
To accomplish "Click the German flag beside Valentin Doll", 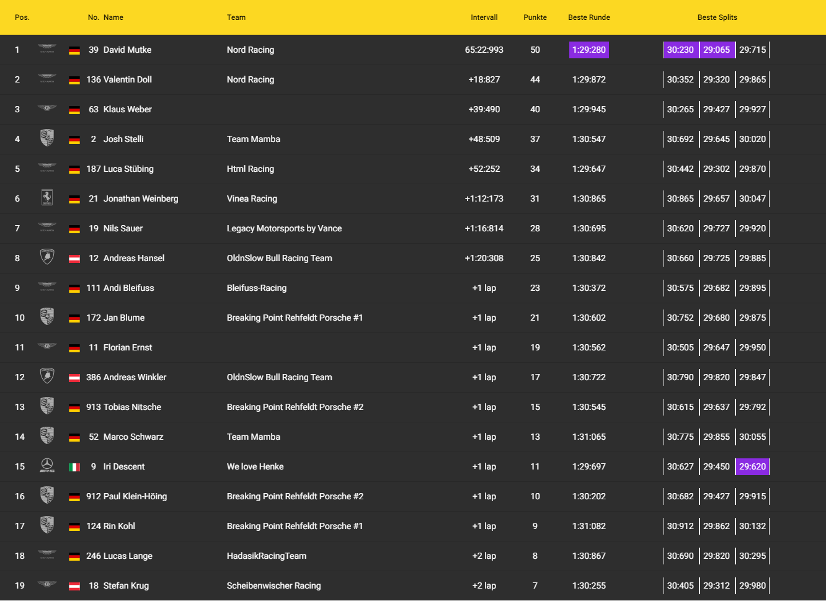I will (74, 80).
